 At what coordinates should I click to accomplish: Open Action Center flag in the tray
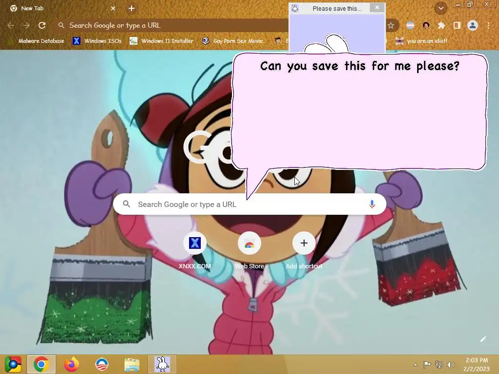click(x=427, y=364)
